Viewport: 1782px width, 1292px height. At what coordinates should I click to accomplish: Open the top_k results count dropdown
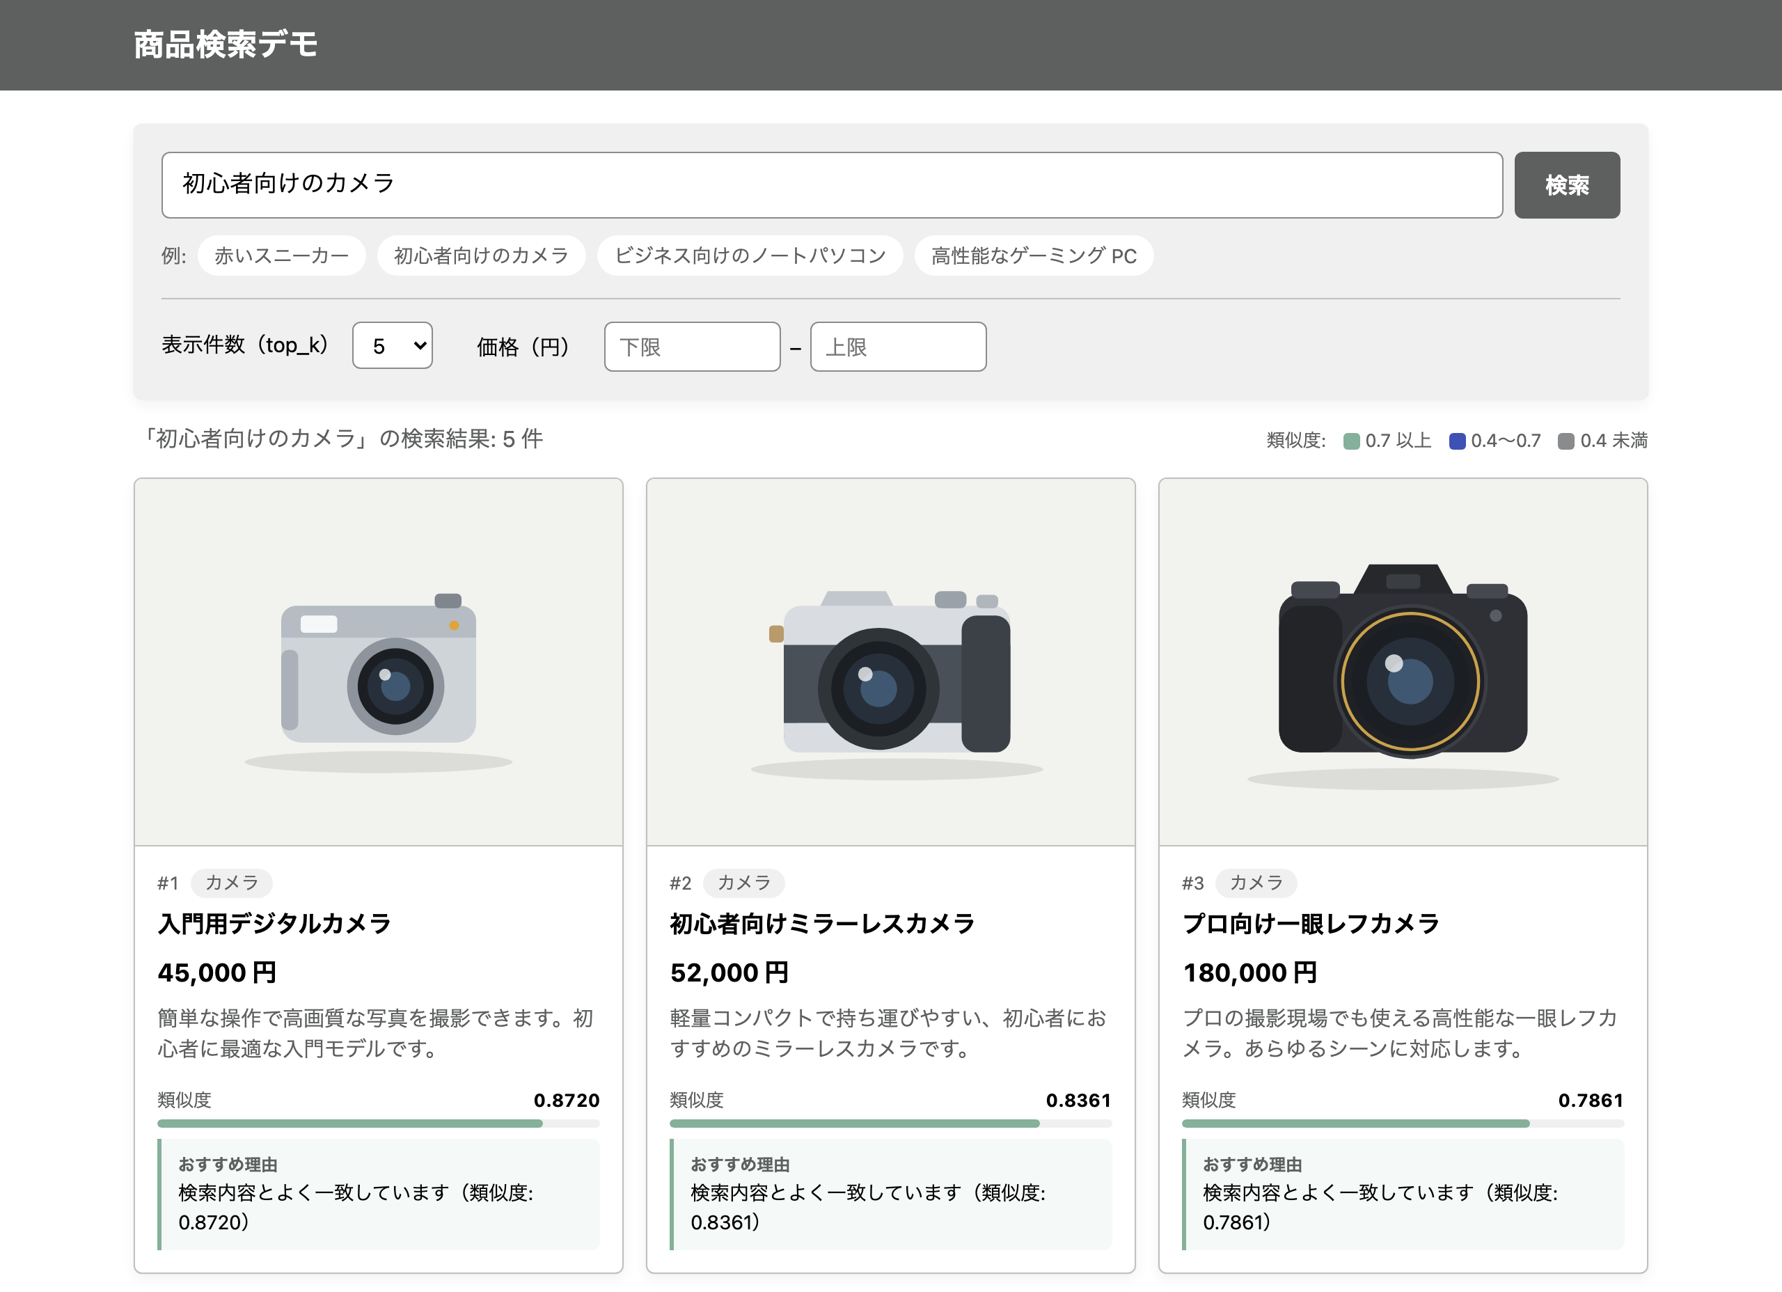392,345
